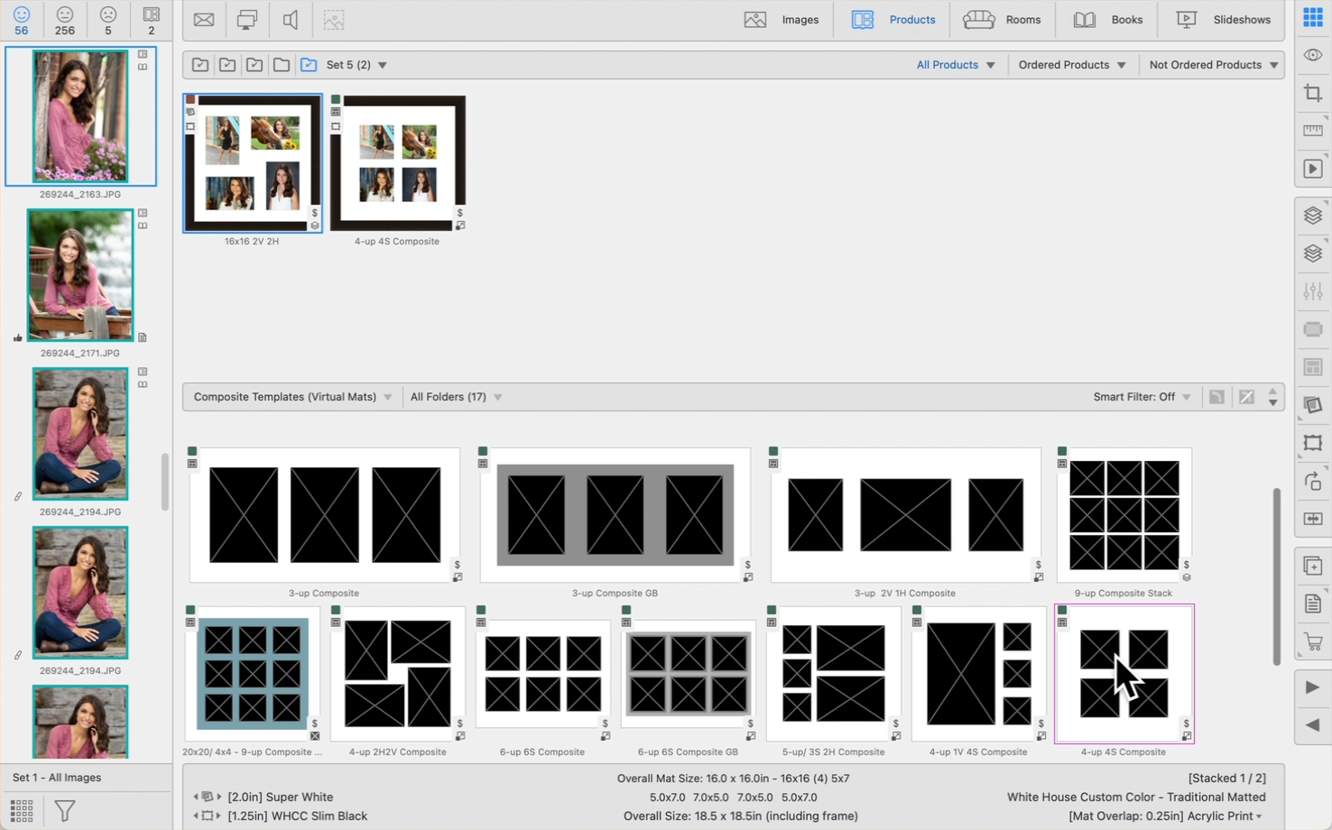The width and height of the screenshot is (1332, 830).
Task: Click the monitor display icon
Action: (x=246, y=20)
